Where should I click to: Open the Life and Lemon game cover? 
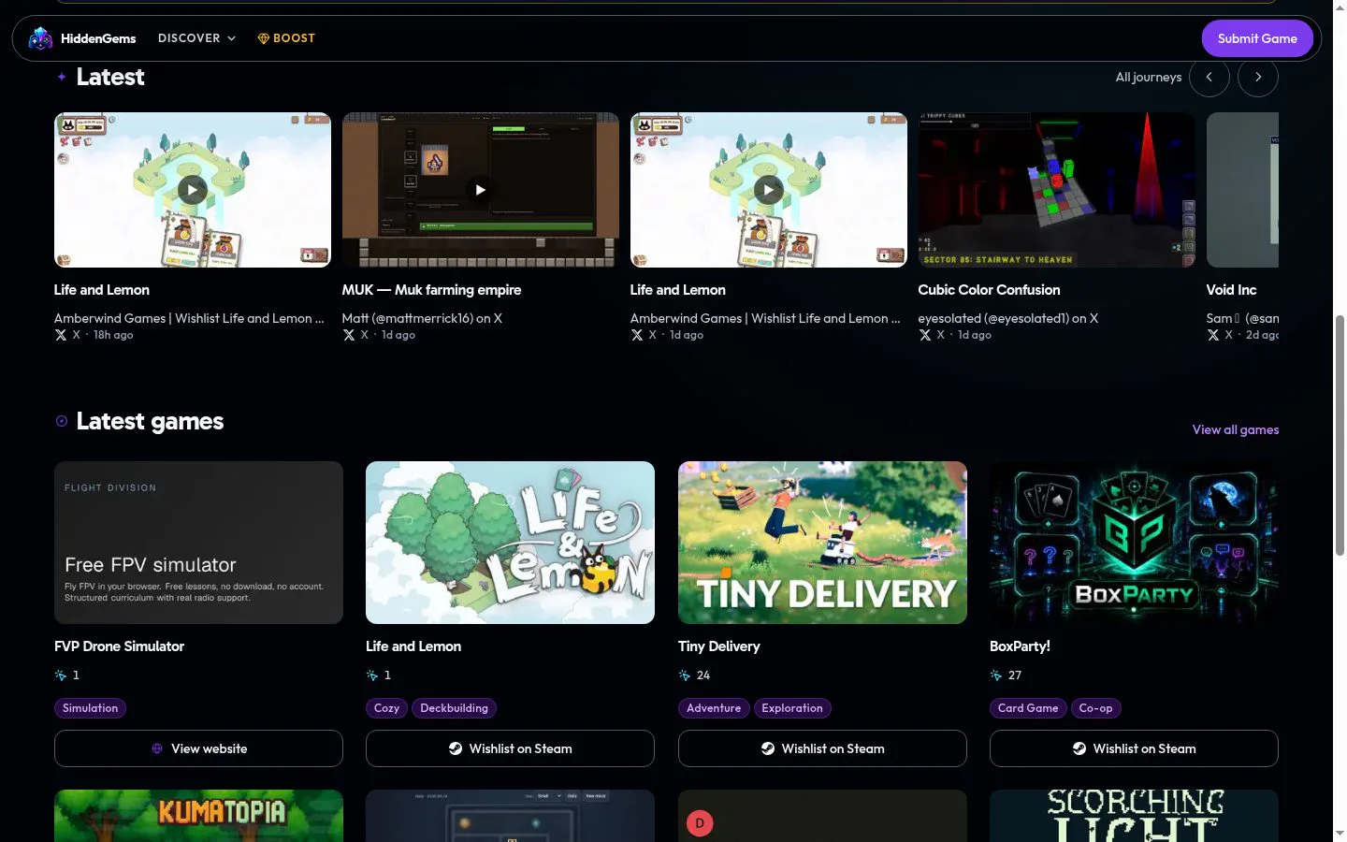[510, 543]
